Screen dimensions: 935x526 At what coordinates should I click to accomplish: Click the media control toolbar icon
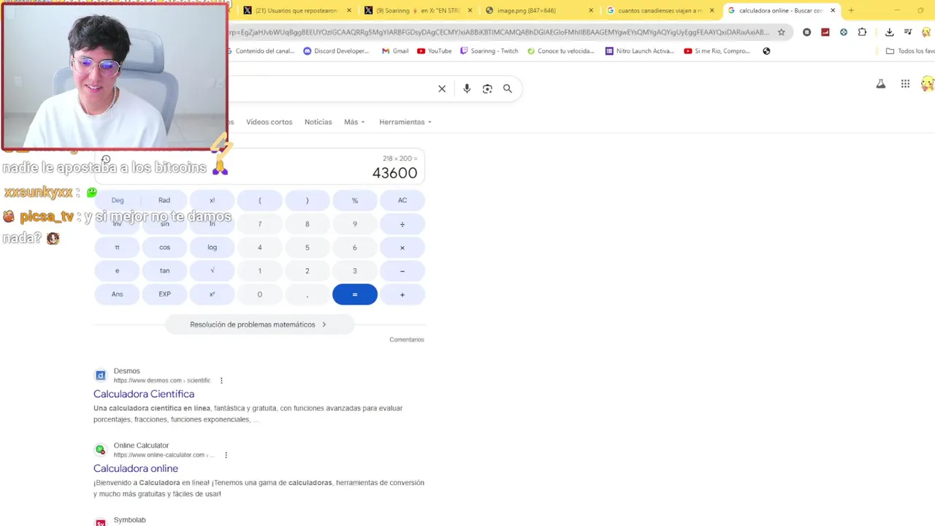tap(908, 32)
